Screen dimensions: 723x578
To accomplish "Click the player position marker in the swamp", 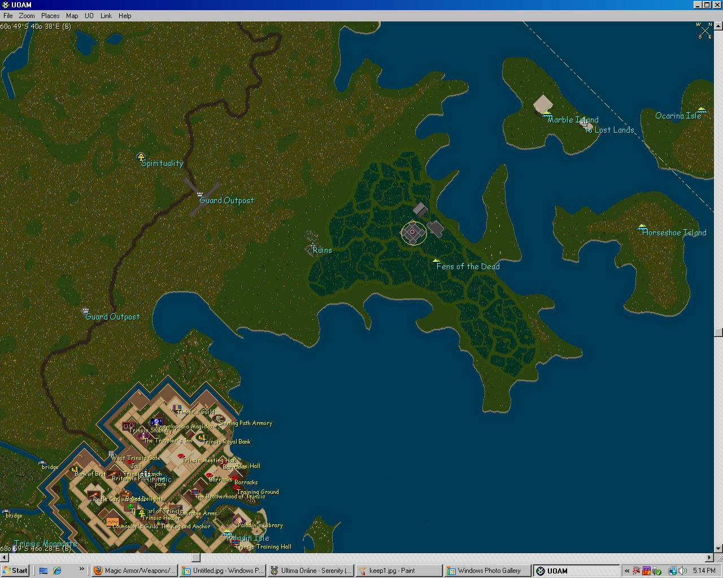I will pyautogui.click(x=413, y=233).
